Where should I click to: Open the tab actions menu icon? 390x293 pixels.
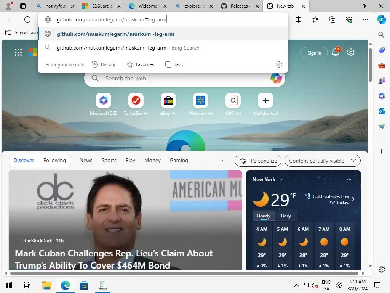pyautogui.click(x=22, y=6)
